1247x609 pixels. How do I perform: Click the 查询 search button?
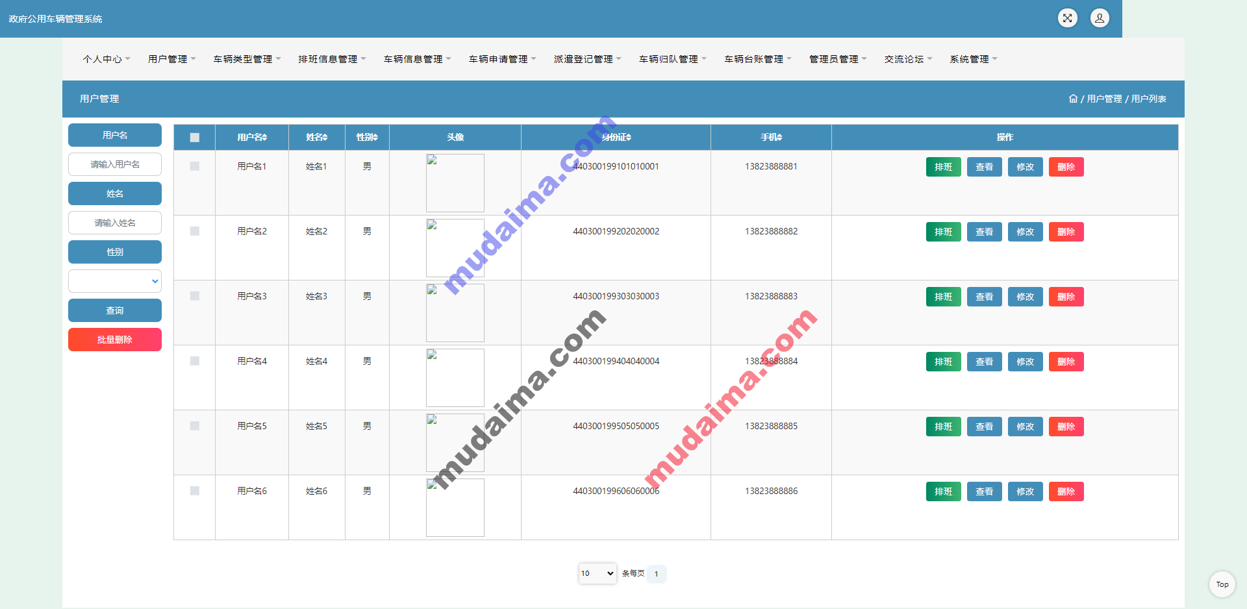pyautogui.click(x=115, y=310)
